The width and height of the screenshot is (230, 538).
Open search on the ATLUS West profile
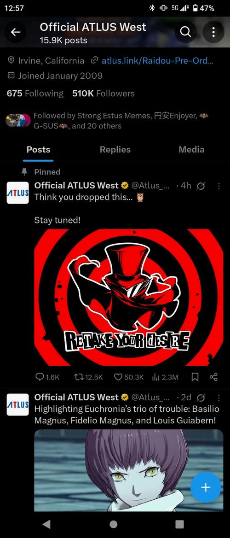pyautogui.click(x=185, y=32)
